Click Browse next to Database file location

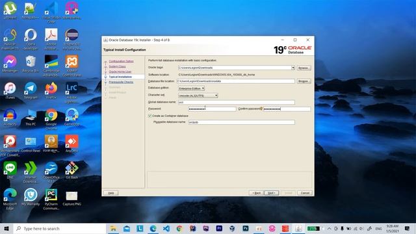pyautogui.click(x=304, y=81)
